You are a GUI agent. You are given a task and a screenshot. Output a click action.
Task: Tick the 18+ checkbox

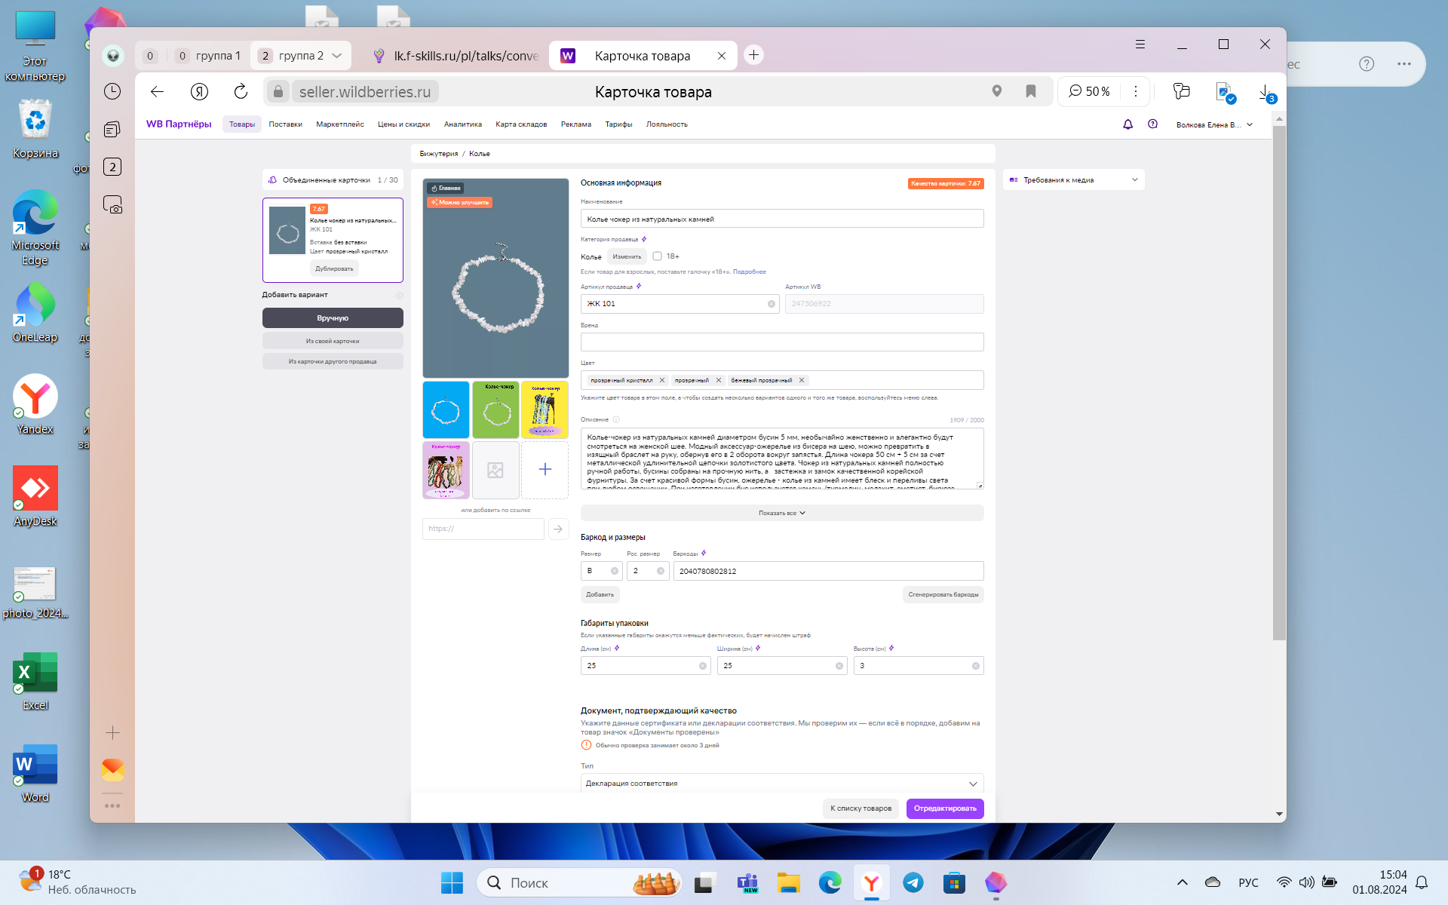[657, 256]
